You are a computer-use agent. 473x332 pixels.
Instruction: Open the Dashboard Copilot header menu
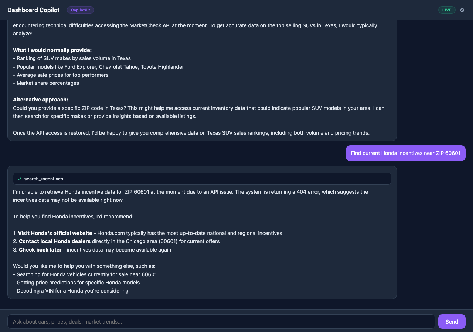(33, 10)
